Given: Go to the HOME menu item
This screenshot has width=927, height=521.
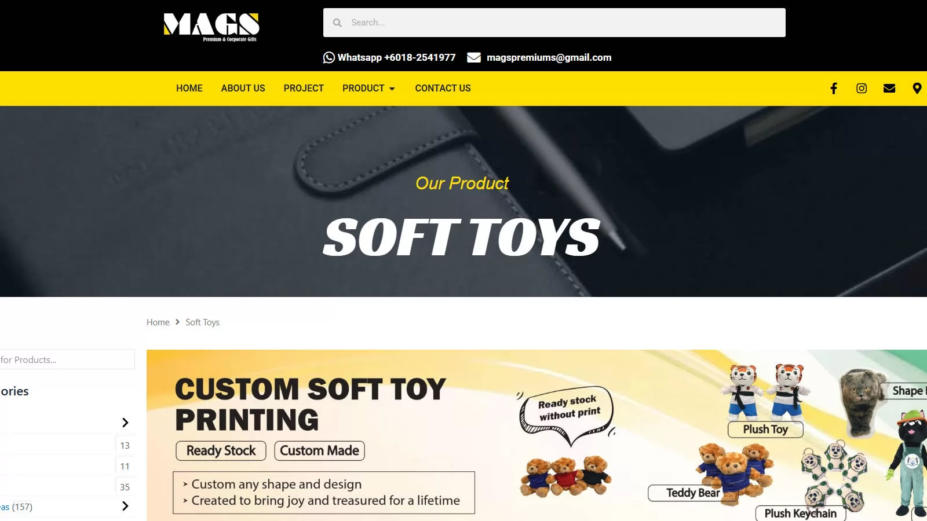Looking at the screenshot, I should click(x=189, y=89).
